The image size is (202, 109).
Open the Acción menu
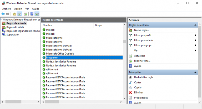pos(18,9)
